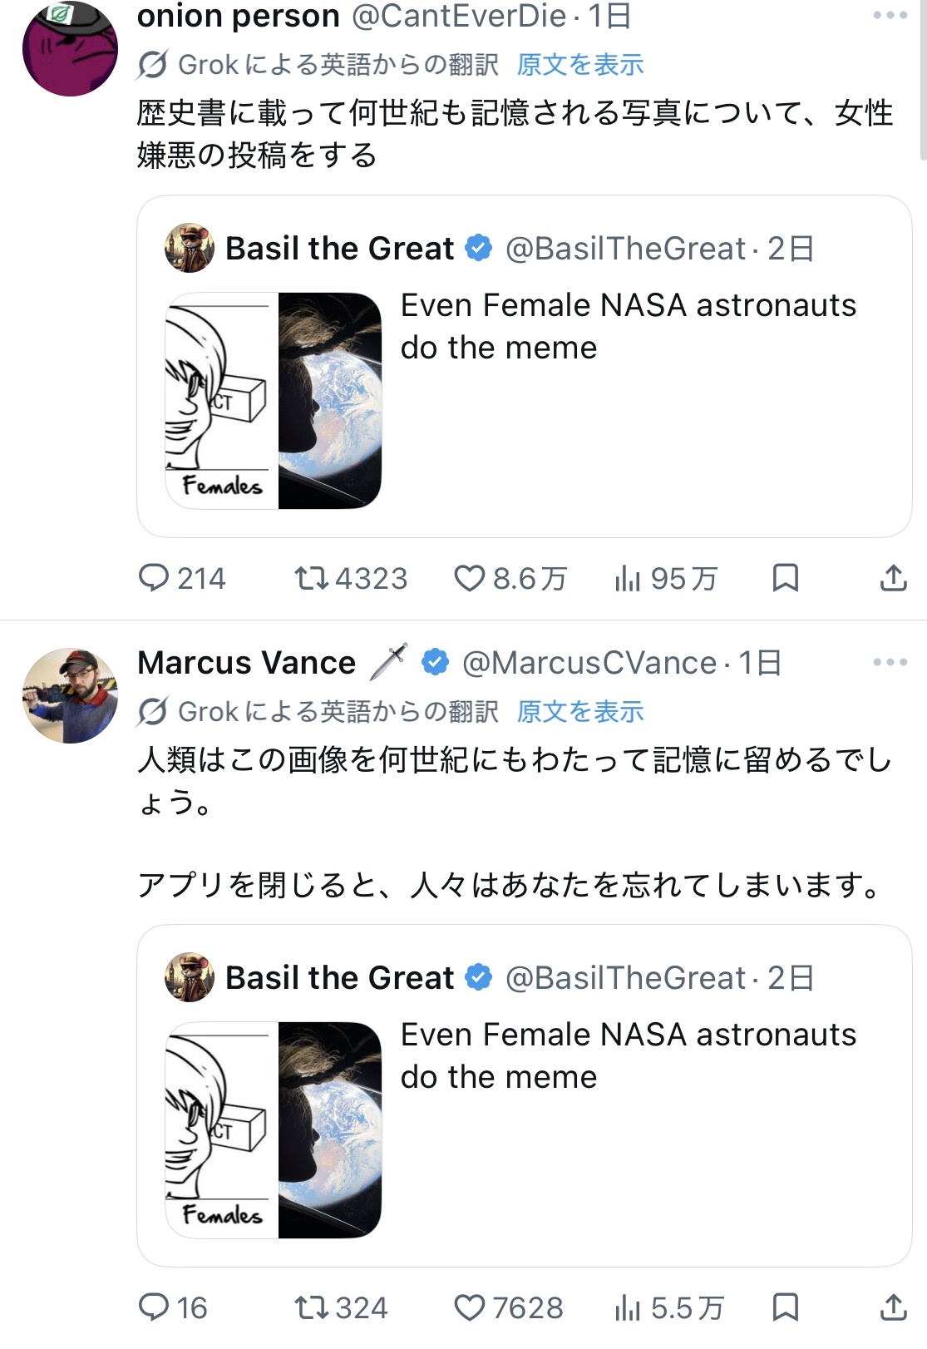Like onion person's post
The width and height of the screenshot is (927, 1349).
click(x=469, y=578)
